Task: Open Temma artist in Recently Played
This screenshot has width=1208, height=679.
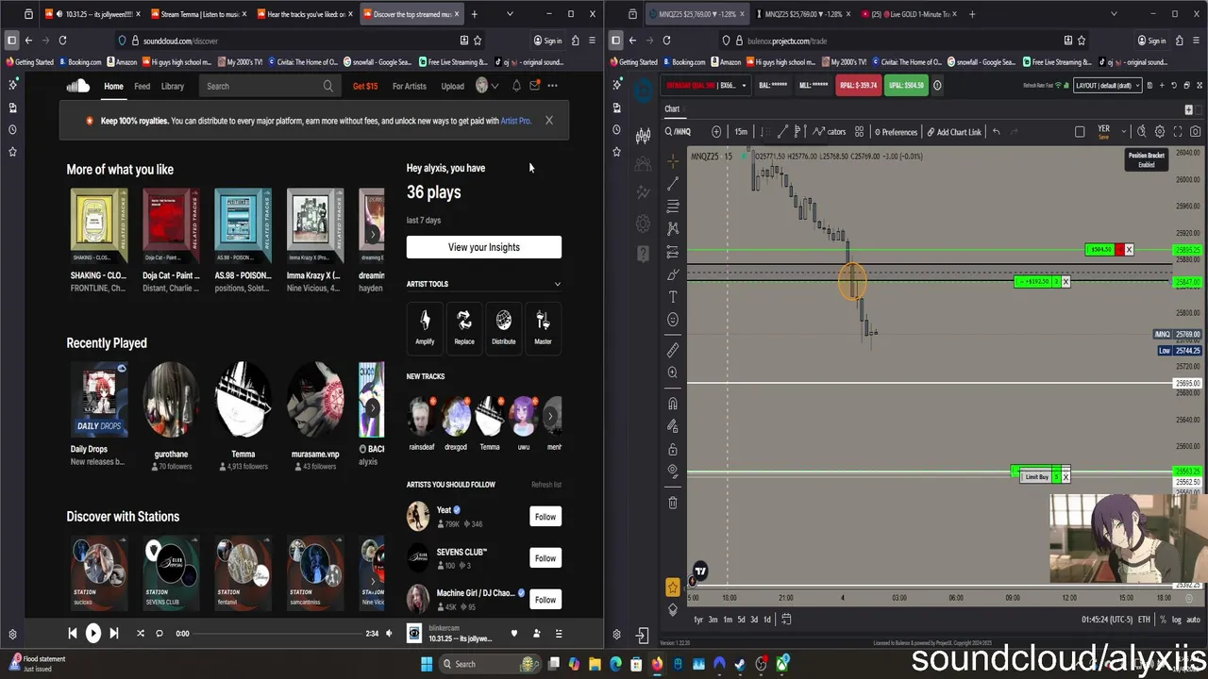Action: point(243,402)
